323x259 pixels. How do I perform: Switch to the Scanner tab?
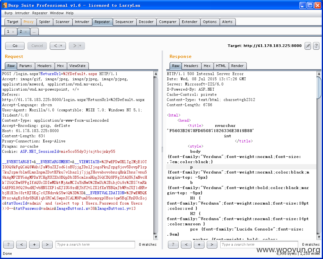point(62,22)
